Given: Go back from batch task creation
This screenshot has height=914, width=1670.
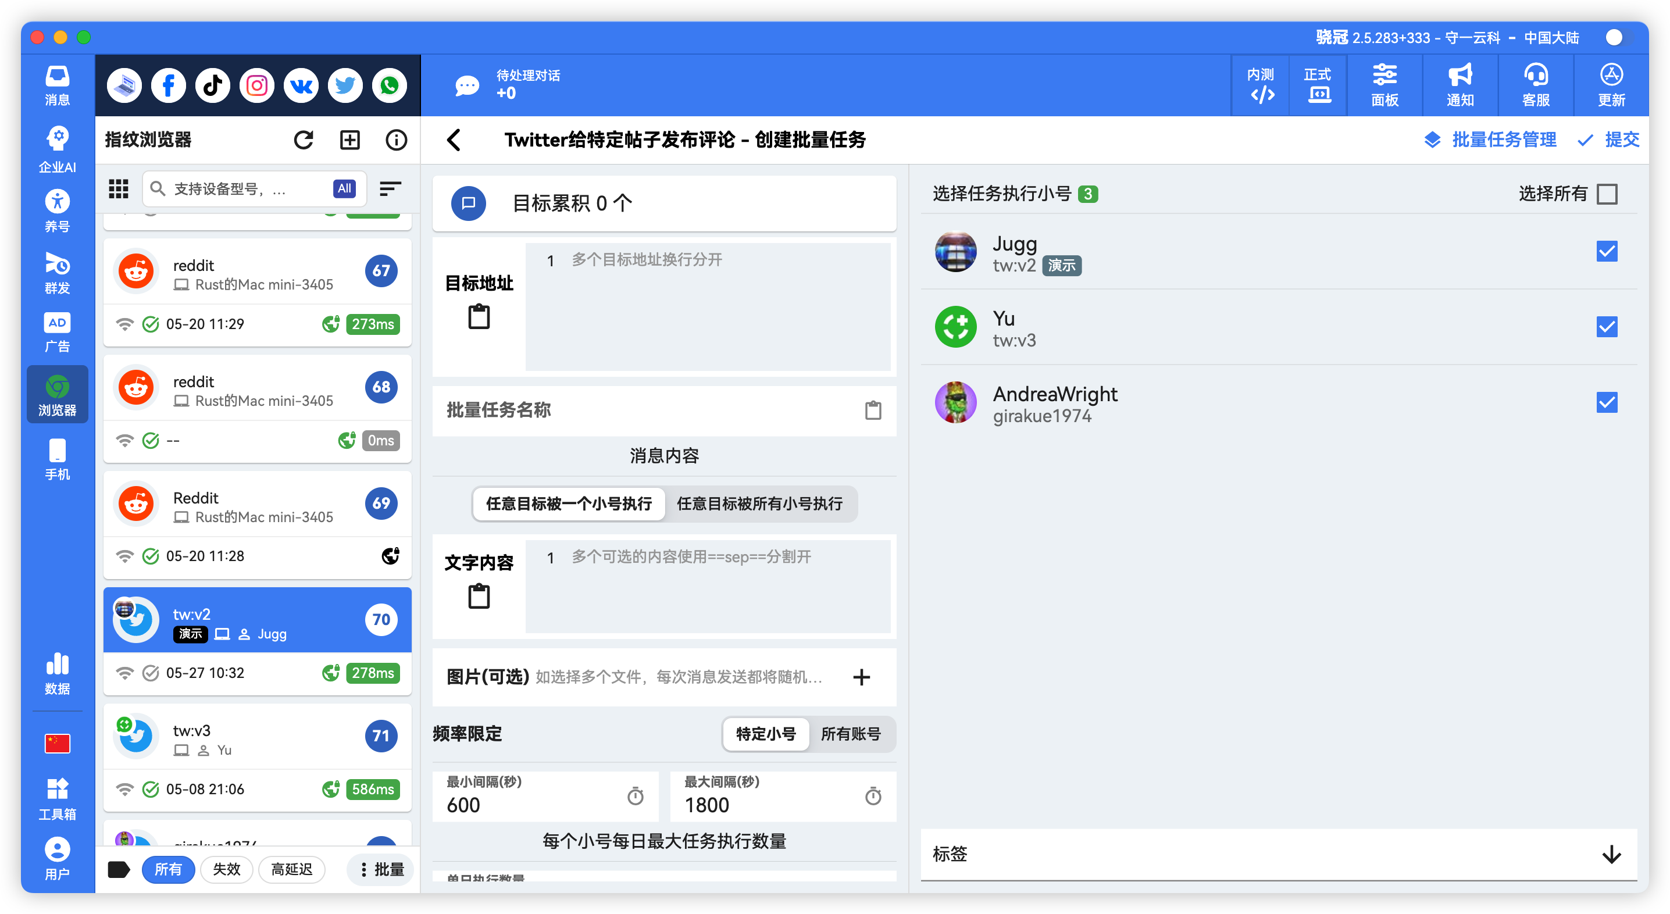Looking at the screenshot, I should (x=454, y=140).
